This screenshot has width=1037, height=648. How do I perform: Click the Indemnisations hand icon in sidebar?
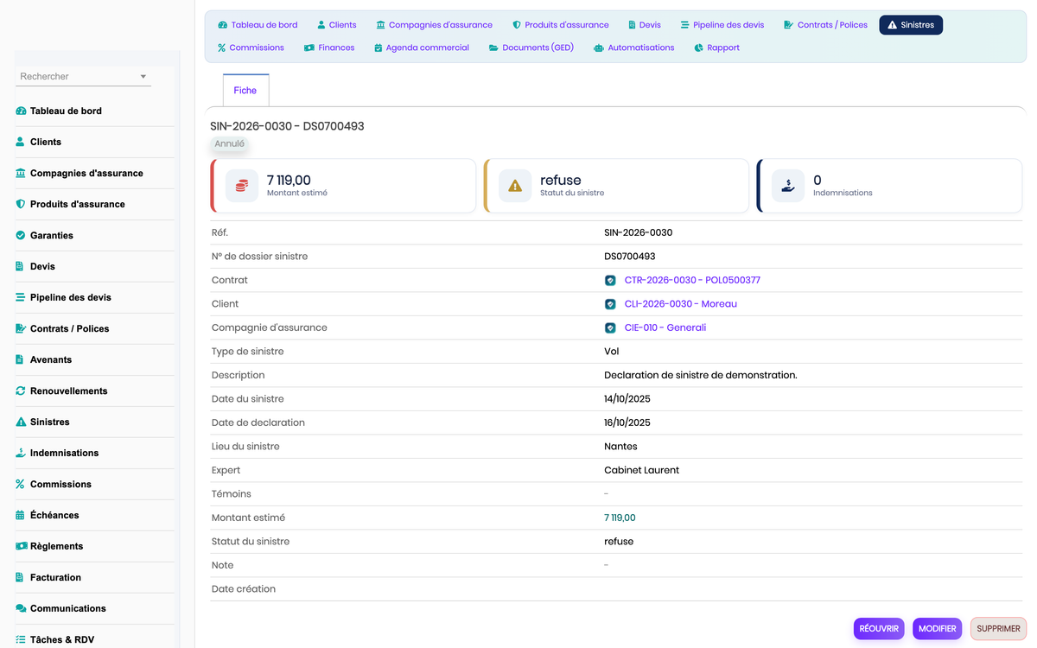pyautogui.click(x=21, y=453)
